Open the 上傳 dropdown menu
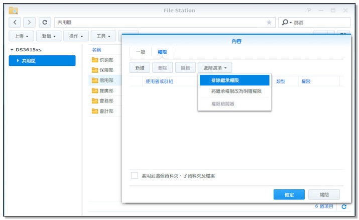The height and width of the screenshot is (220, 359). (x=21, y=36)
